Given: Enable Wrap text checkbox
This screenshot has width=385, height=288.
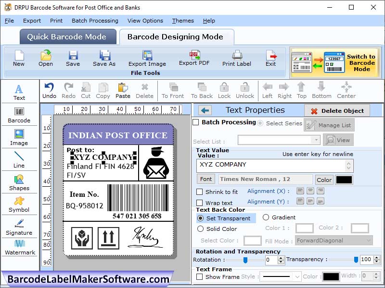Looking at the screenshot, I should 200,203.
